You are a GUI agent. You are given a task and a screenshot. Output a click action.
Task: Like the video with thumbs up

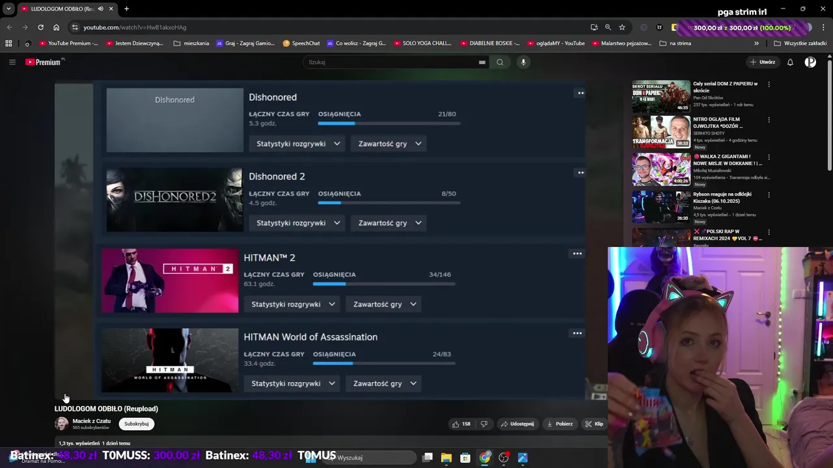[461, 424]
